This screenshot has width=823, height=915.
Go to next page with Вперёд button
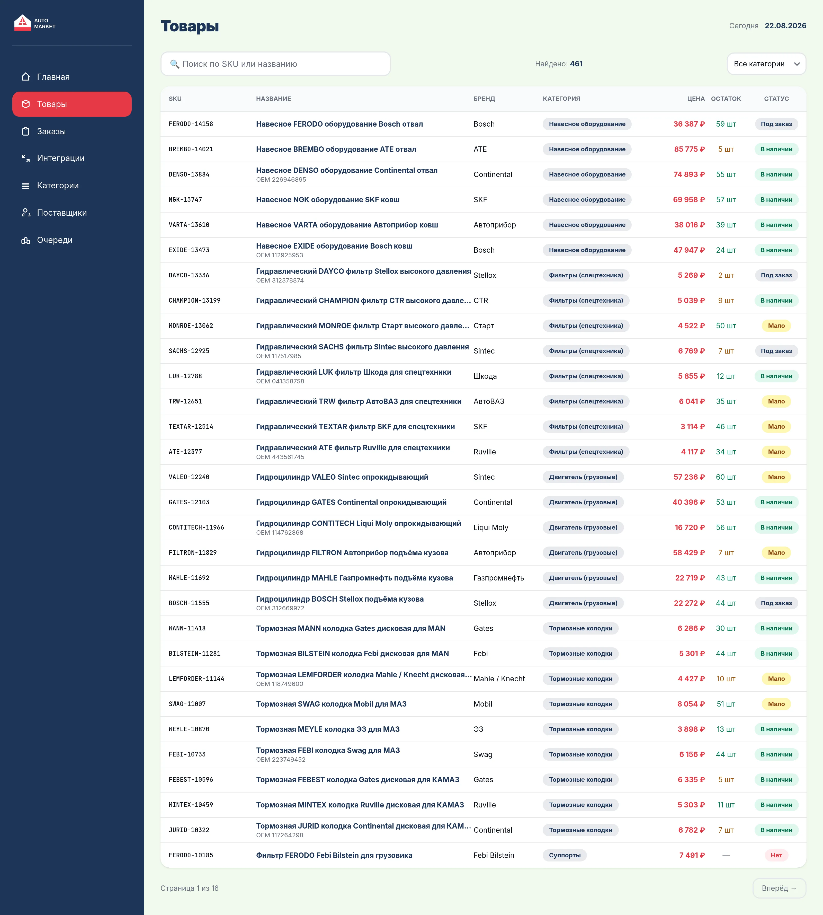point(779,888)
